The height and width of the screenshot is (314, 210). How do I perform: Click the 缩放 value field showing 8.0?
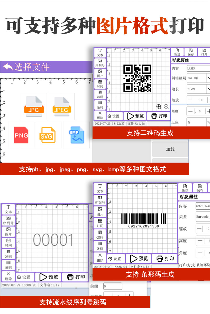coord(200,100)
